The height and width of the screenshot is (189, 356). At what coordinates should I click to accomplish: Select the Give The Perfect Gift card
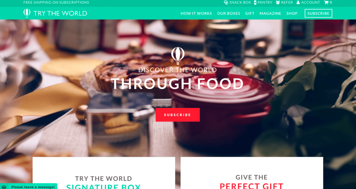click(252, 173)
